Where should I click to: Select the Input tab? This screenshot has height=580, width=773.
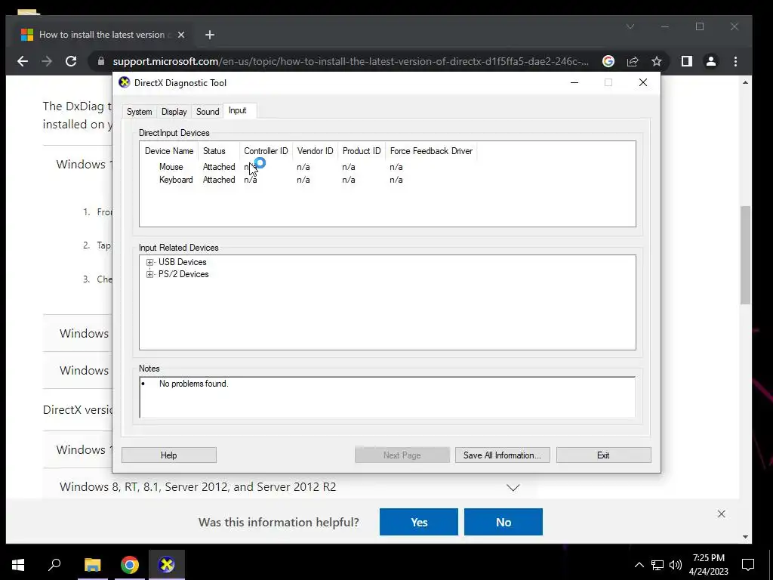point(238,110)
